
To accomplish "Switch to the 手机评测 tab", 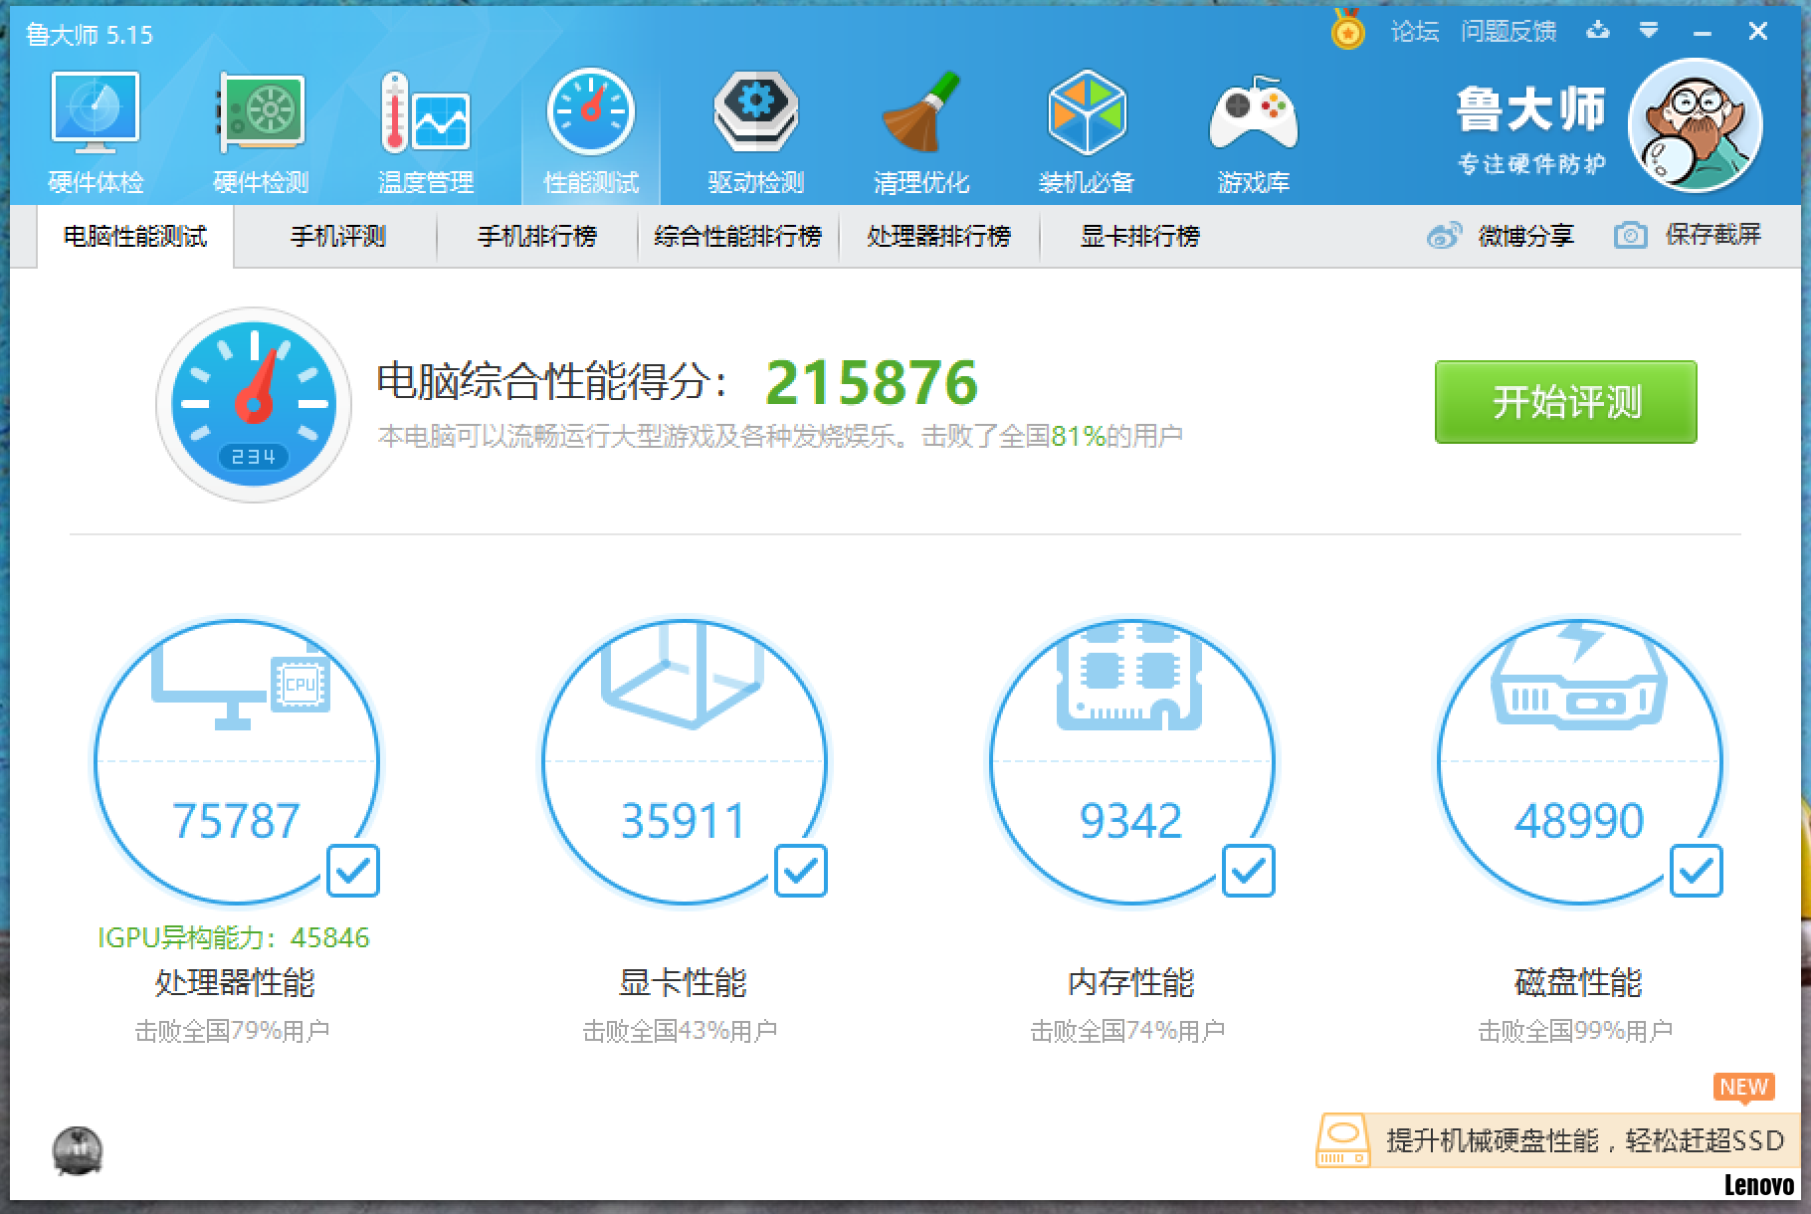I will click(x=336, y=236).
